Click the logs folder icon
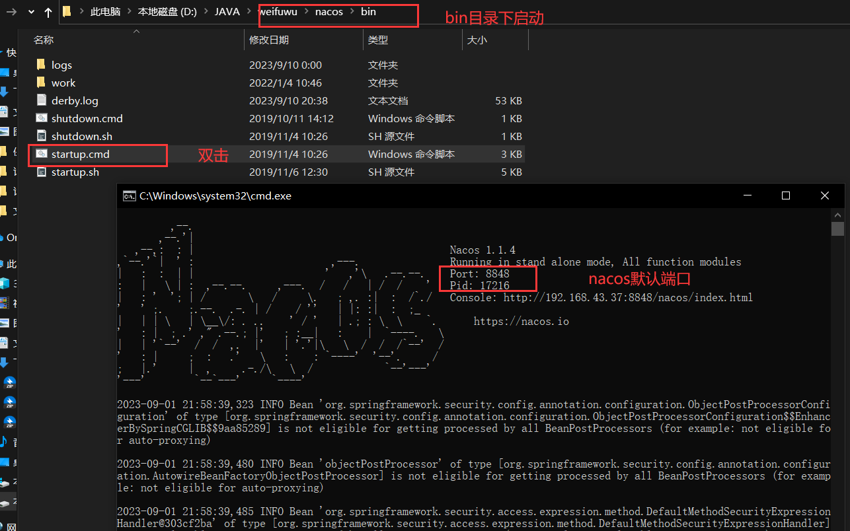The height and width of the screenshot is (531, 850). pos(41,65)
